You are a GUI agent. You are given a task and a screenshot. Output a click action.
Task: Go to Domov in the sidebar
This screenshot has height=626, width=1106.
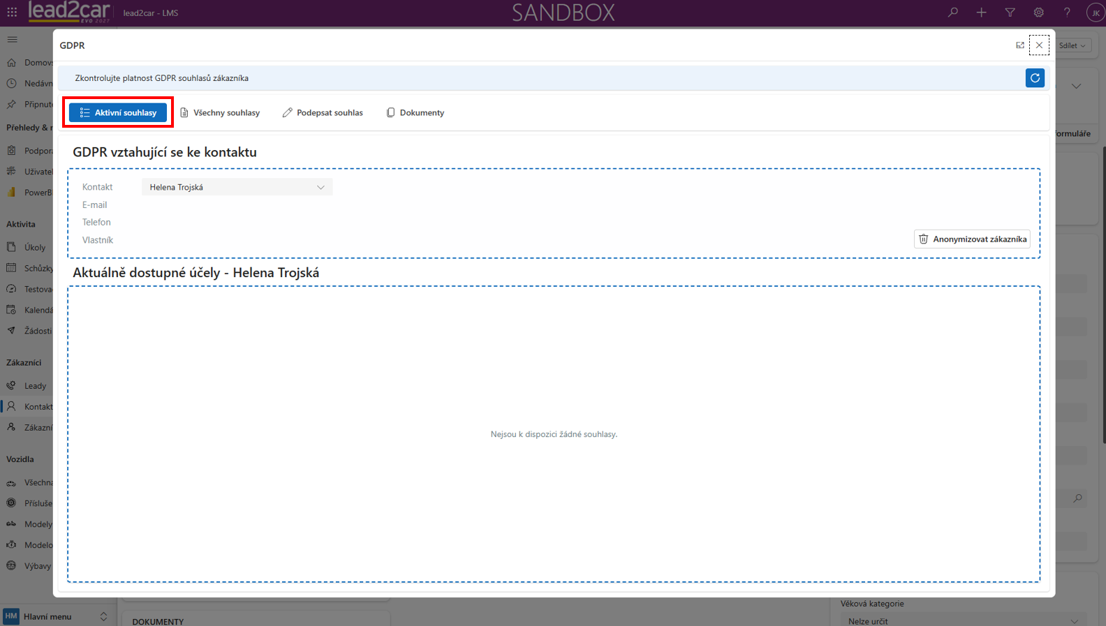click(x=29, y=63)
